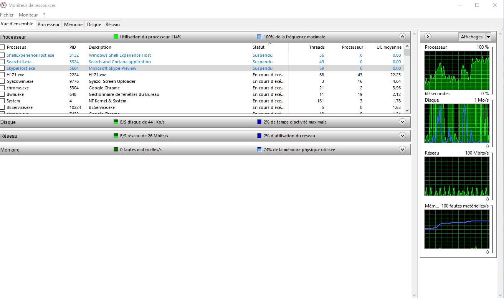Check the SearchUI.exe process checkbox
Image resolution: width=504 pixels, height=298 pixels.
(x=3, y=62)
